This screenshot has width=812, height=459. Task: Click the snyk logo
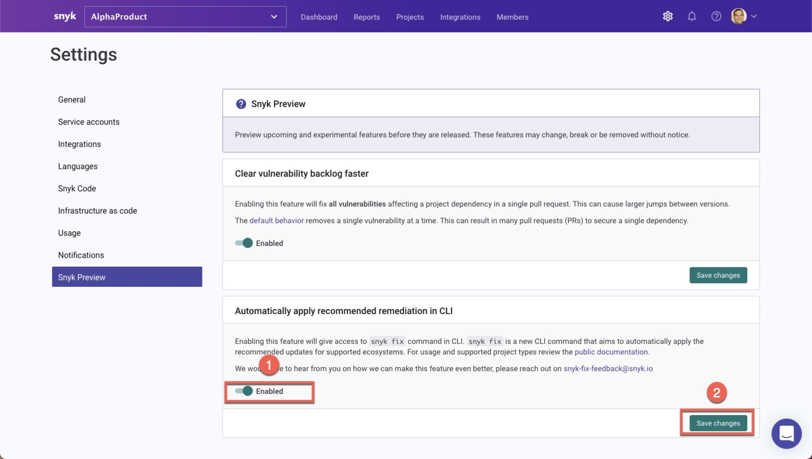pyautogui.click(x=65, y=16)
